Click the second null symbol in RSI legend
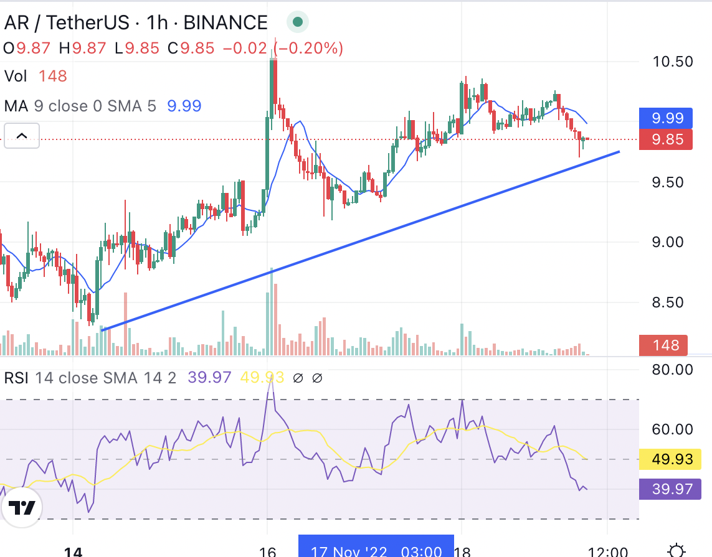The image size is (712, 557). click(x=318, y=378)
